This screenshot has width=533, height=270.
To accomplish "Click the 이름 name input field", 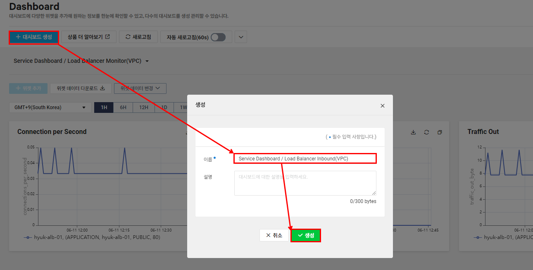I will [x=305, y=158].
